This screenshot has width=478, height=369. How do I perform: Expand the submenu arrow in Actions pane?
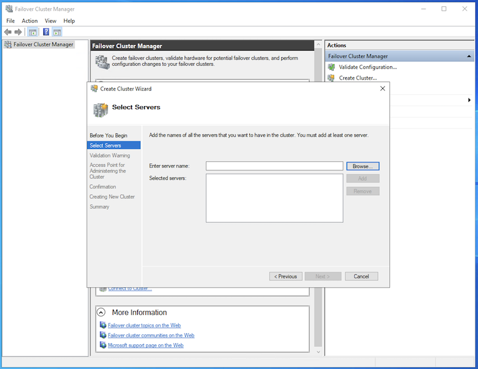(x=469, y=100)
